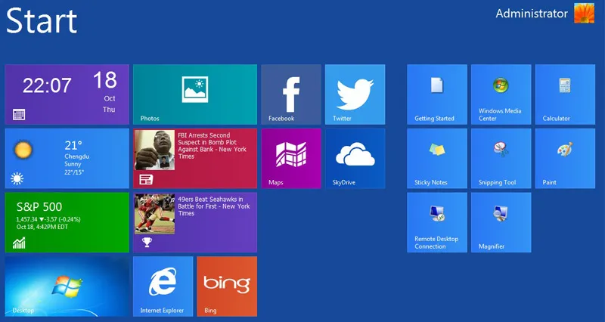605x322 pixels.
Task: Open the Calculator app tile
Action: [x=564, y=94]
